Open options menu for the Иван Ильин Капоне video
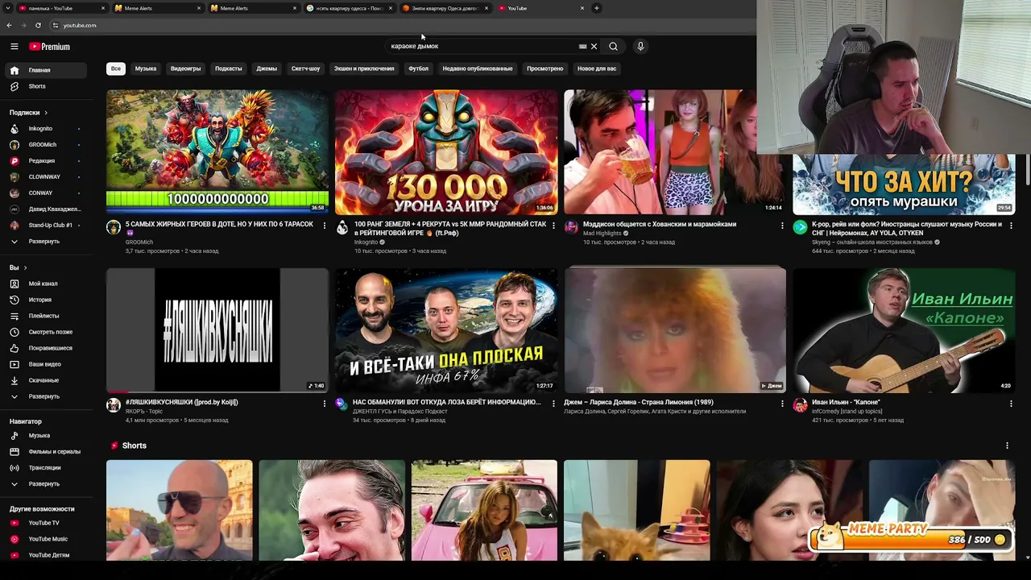1031x580 pixels. [x=1011, y=404]
